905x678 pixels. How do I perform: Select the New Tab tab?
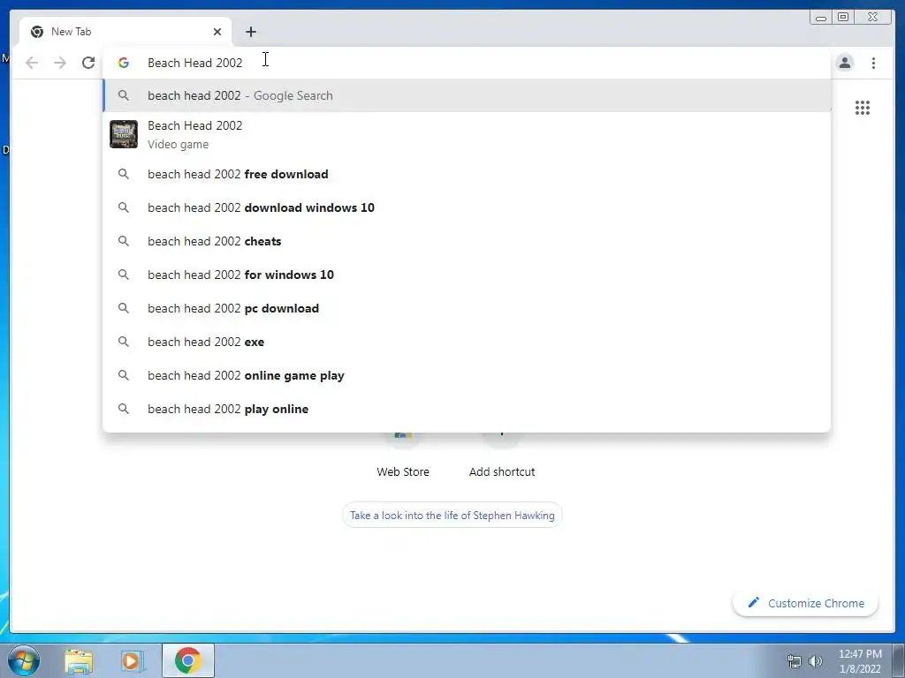click(x=125, y=32)
